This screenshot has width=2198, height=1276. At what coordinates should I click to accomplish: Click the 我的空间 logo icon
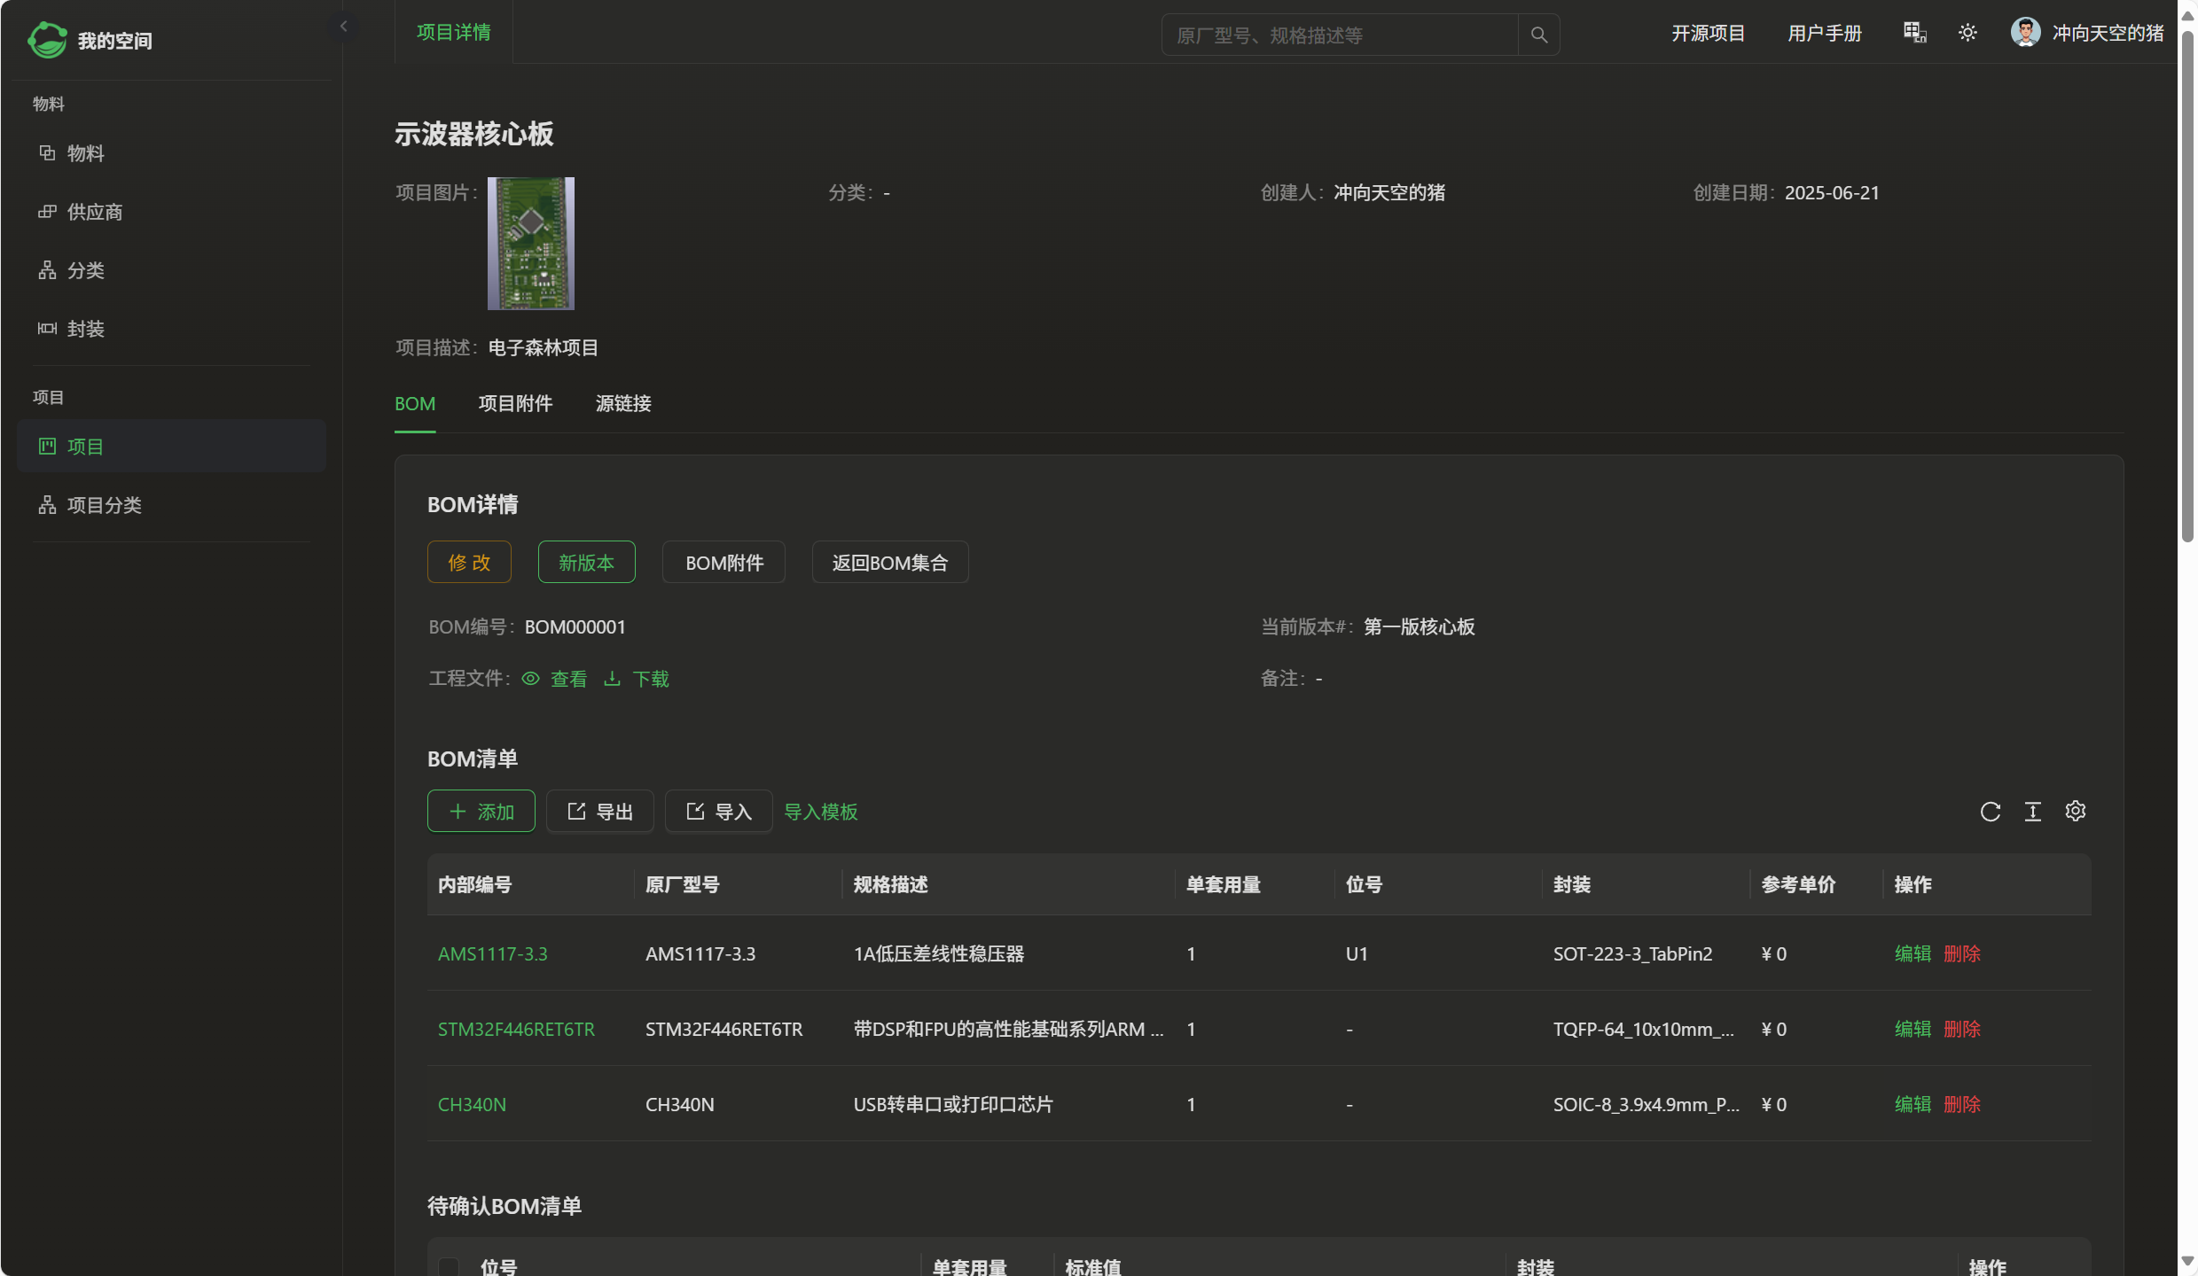click(x=47, y=40)
